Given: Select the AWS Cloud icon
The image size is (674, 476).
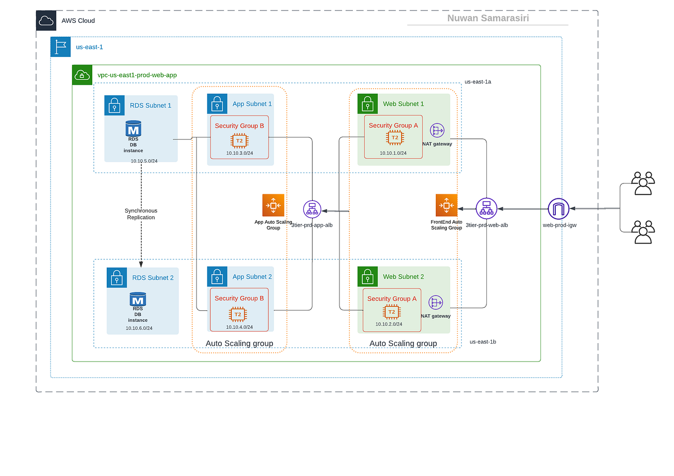Looking at the screenshot, I should 47,20.
